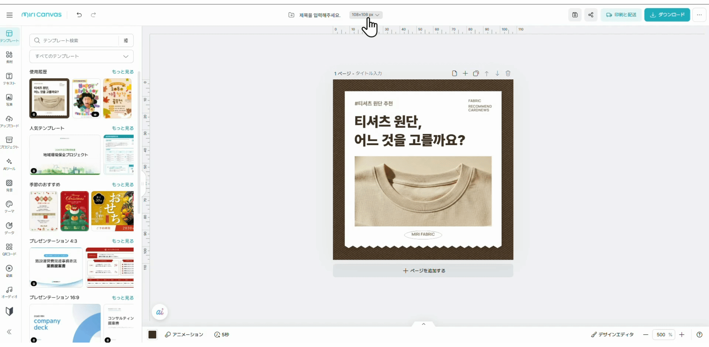The height and width of the screenshot is (347, 709).
Task: Delete page 1 with trash icon
Action: coord(508,73)
